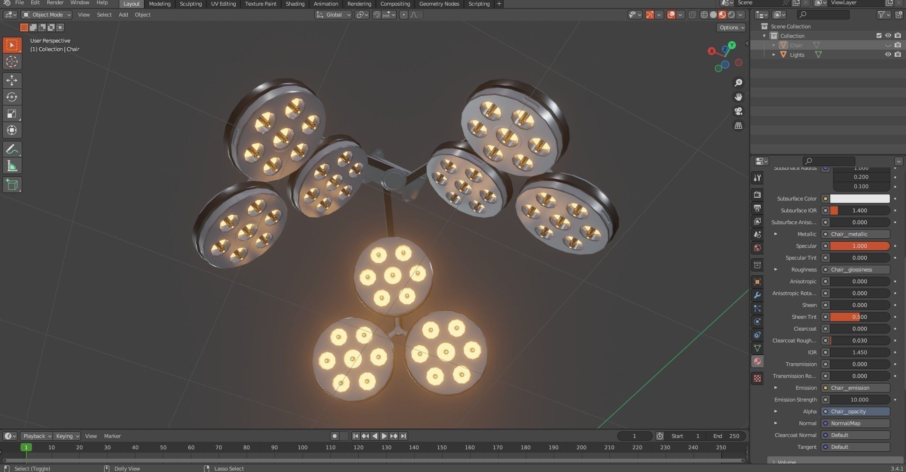Open the World properties tab
Image resolution: width=906 pixels, height=472 pixels.
[x=757, y=248]
